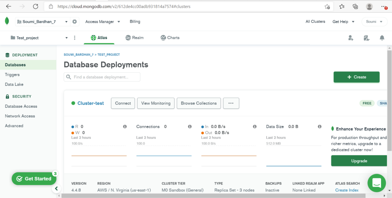
Task: Open project alerts via the bell icon
Action: coord(382,38)
